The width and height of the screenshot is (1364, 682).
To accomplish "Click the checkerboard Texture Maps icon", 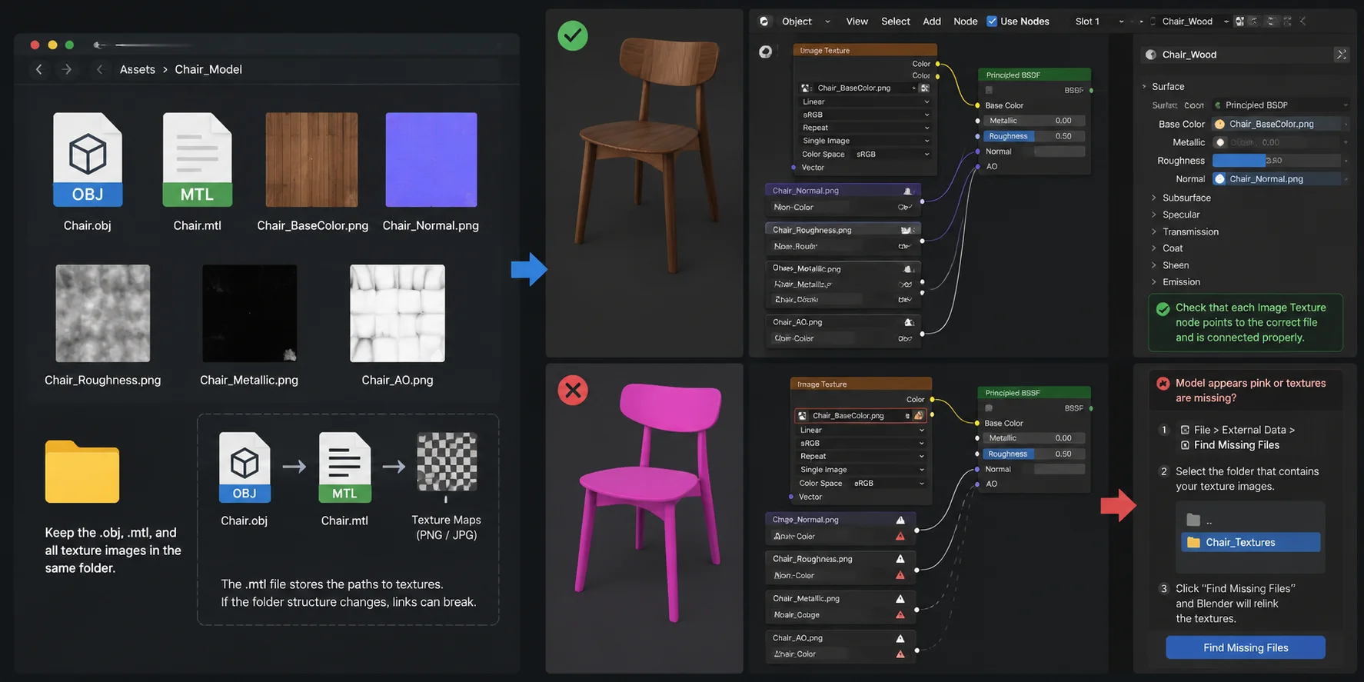I will click(447, 461).
